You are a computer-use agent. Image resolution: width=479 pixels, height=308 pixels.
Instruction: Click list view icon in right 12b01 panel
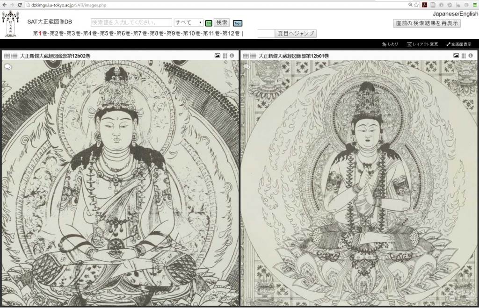(253, 56)
